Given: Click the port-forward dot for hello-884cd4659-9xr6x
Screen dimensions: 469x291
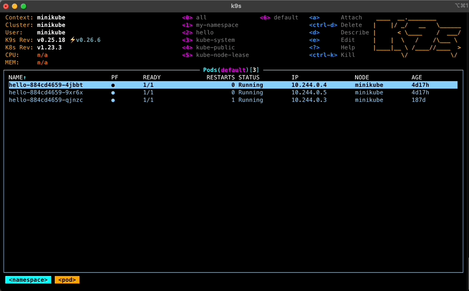Looking at the screenshot, I should 113,93.
